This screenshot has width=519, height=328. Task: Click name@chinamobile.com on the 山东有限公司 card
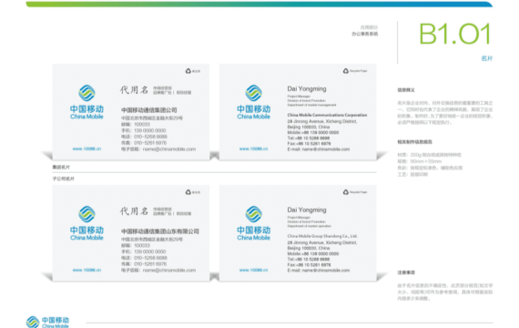(x=169, y=271)
